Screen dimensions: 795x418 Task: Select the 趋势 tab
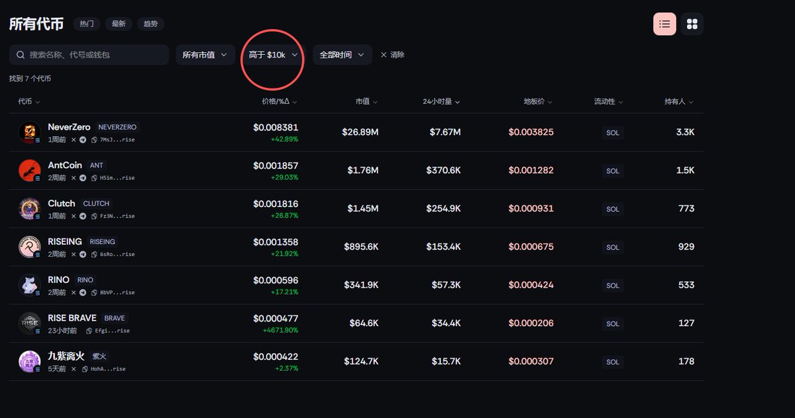click(150, 24)
